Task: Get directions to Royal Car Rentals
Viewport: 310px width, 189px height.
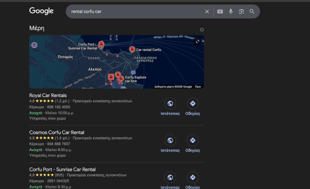Action: [193, 104]
